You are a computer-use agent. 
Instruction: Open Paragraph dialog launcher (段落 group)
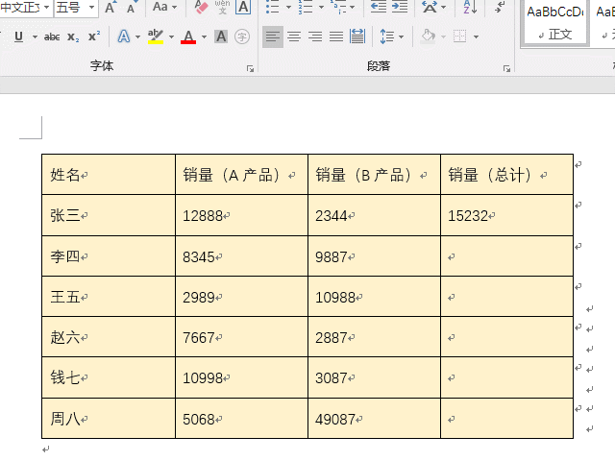(506, 69)
